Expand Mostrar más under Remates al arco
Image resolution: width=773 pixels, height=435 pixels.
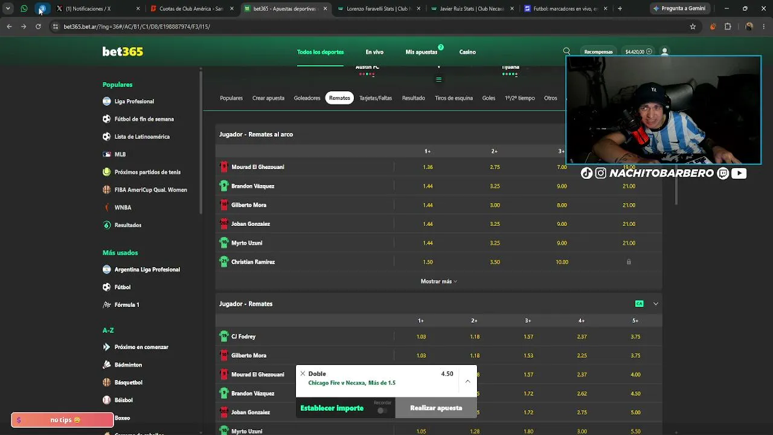pyautogui.click(x=439, y=282)
